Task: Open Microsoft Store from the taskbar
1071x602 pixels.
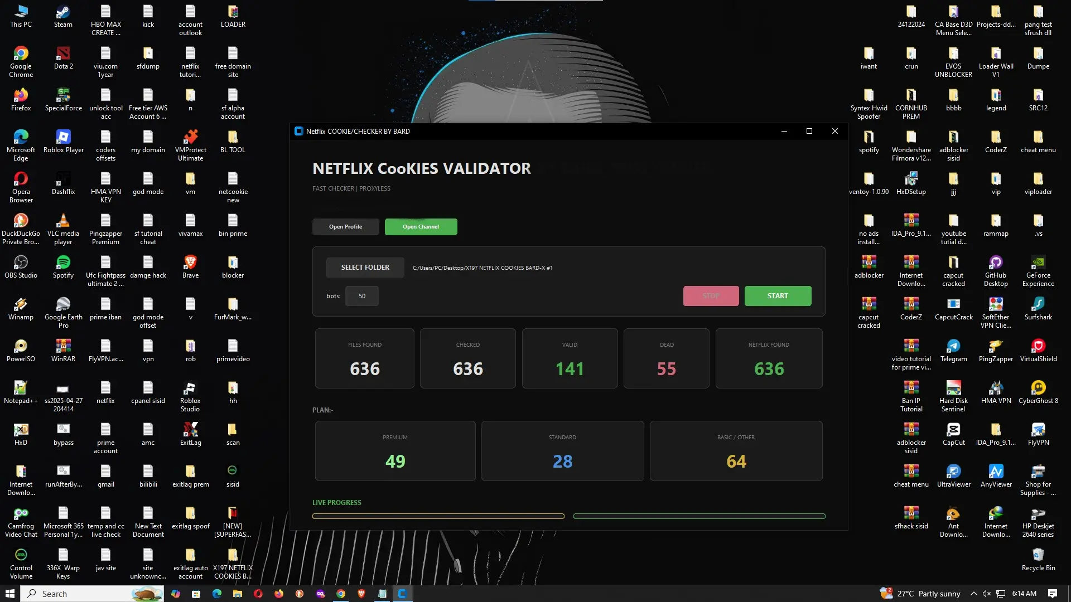Action: (x=196, y=594)
